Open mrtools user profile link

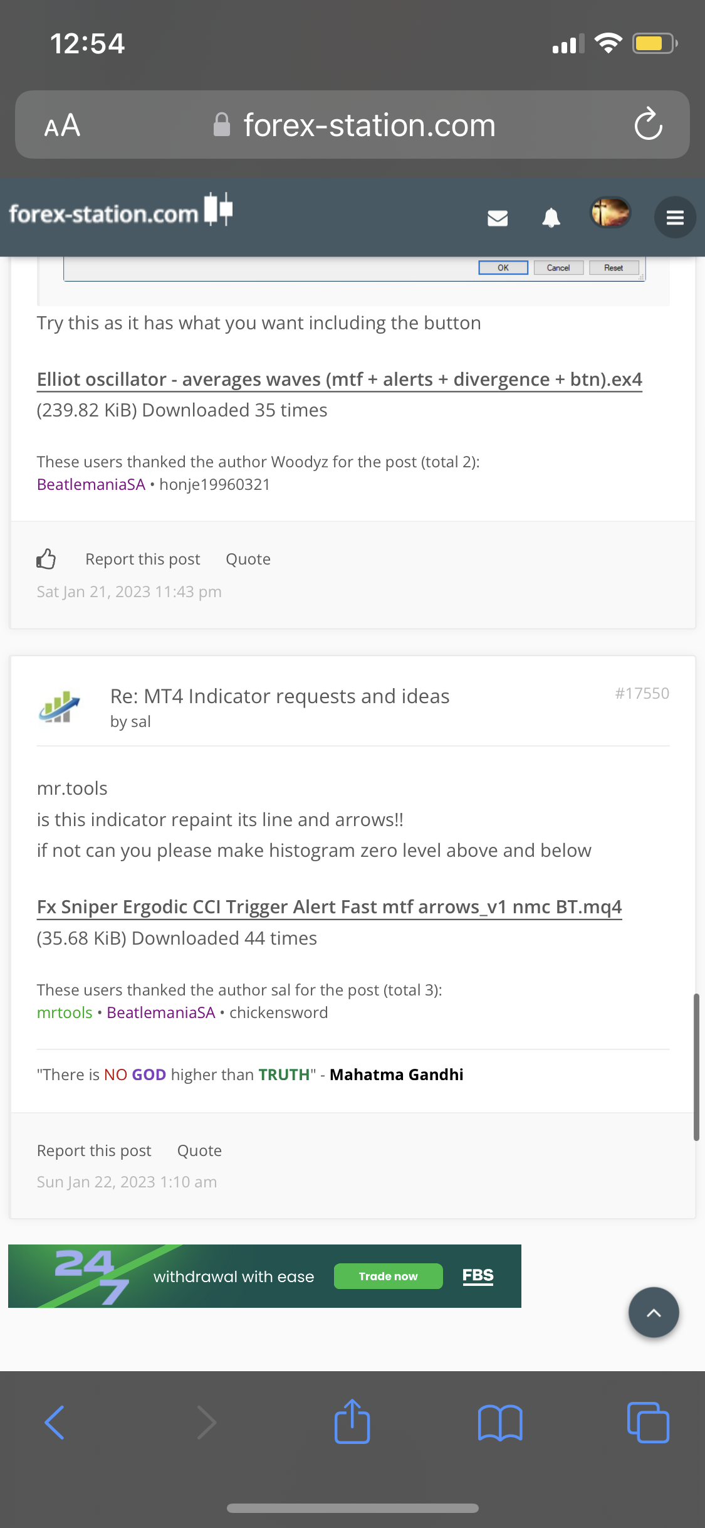point(65,1012)
